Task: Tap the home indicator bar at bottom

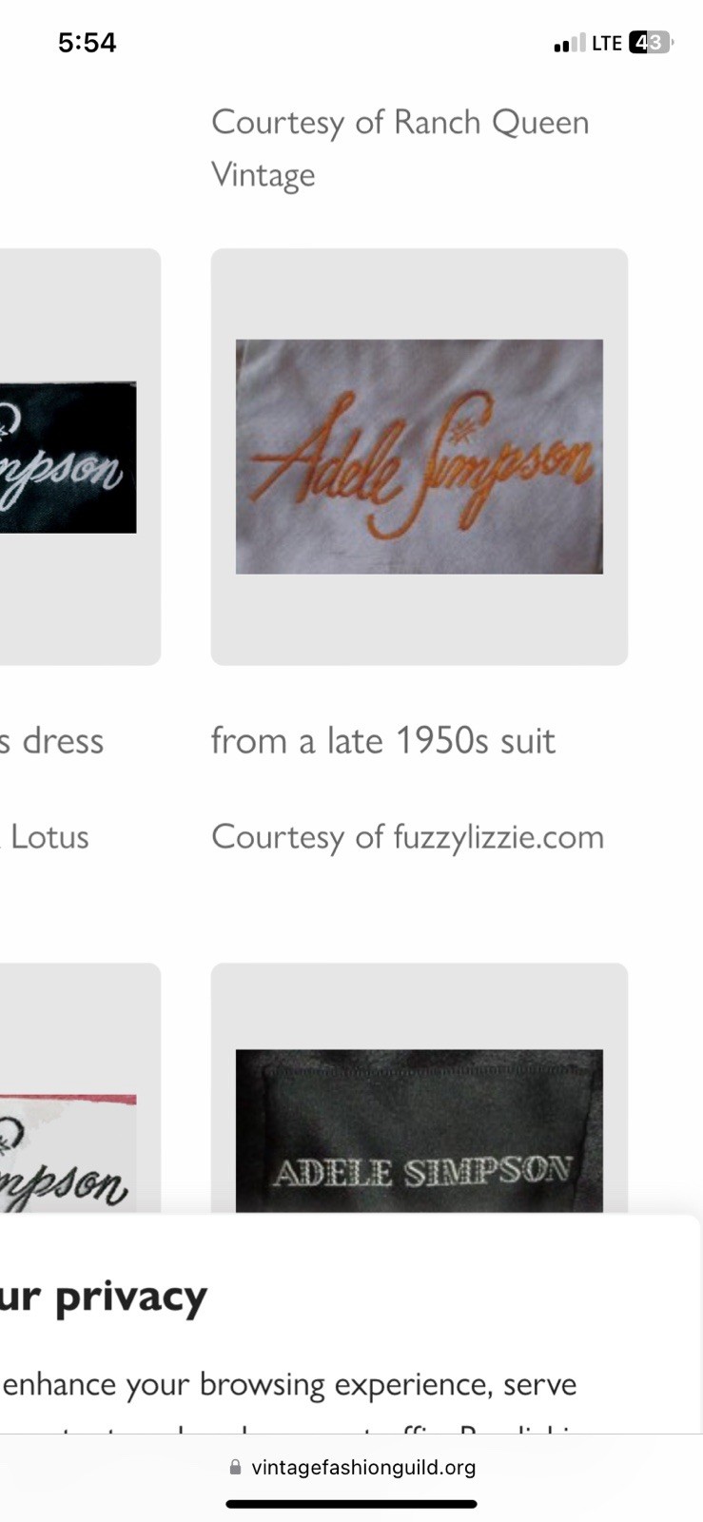Action: pos(351,1504)
